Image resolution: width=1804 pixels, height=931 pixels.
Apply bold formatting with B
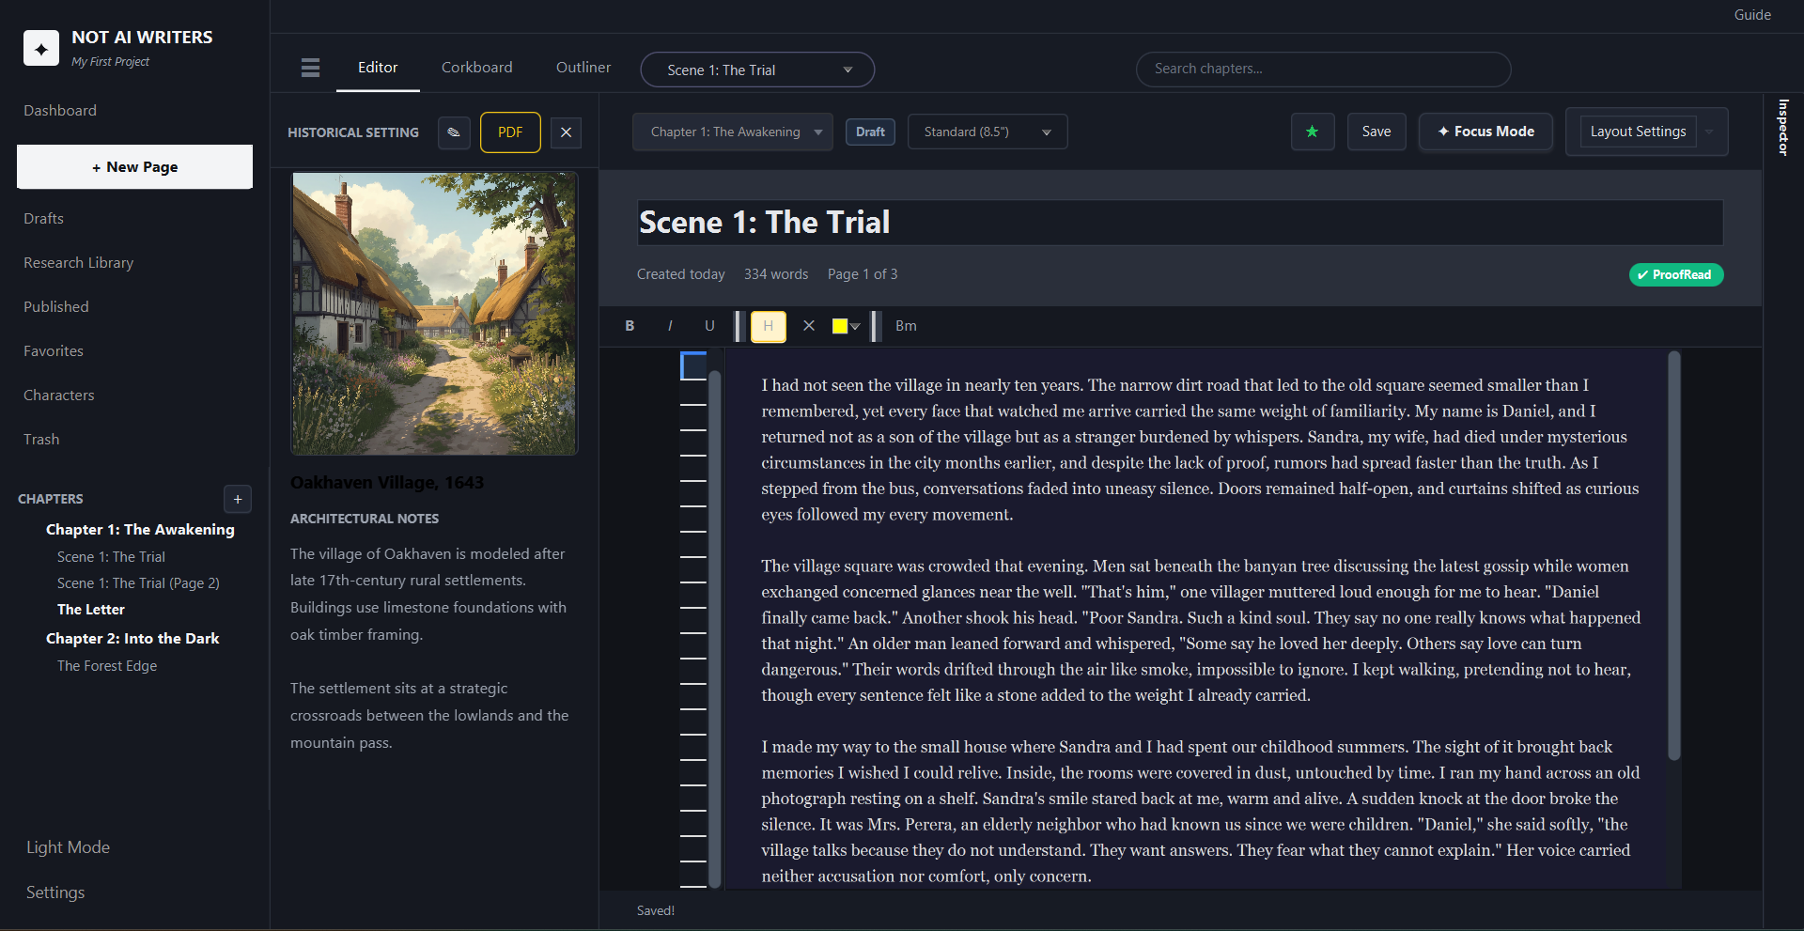(x=630, y=326)
